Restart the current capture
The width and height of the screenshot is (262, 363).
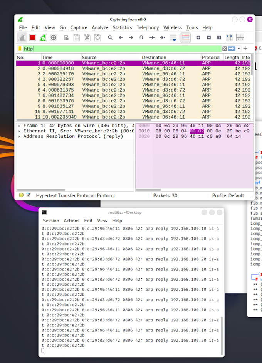[x=43, y=37]
